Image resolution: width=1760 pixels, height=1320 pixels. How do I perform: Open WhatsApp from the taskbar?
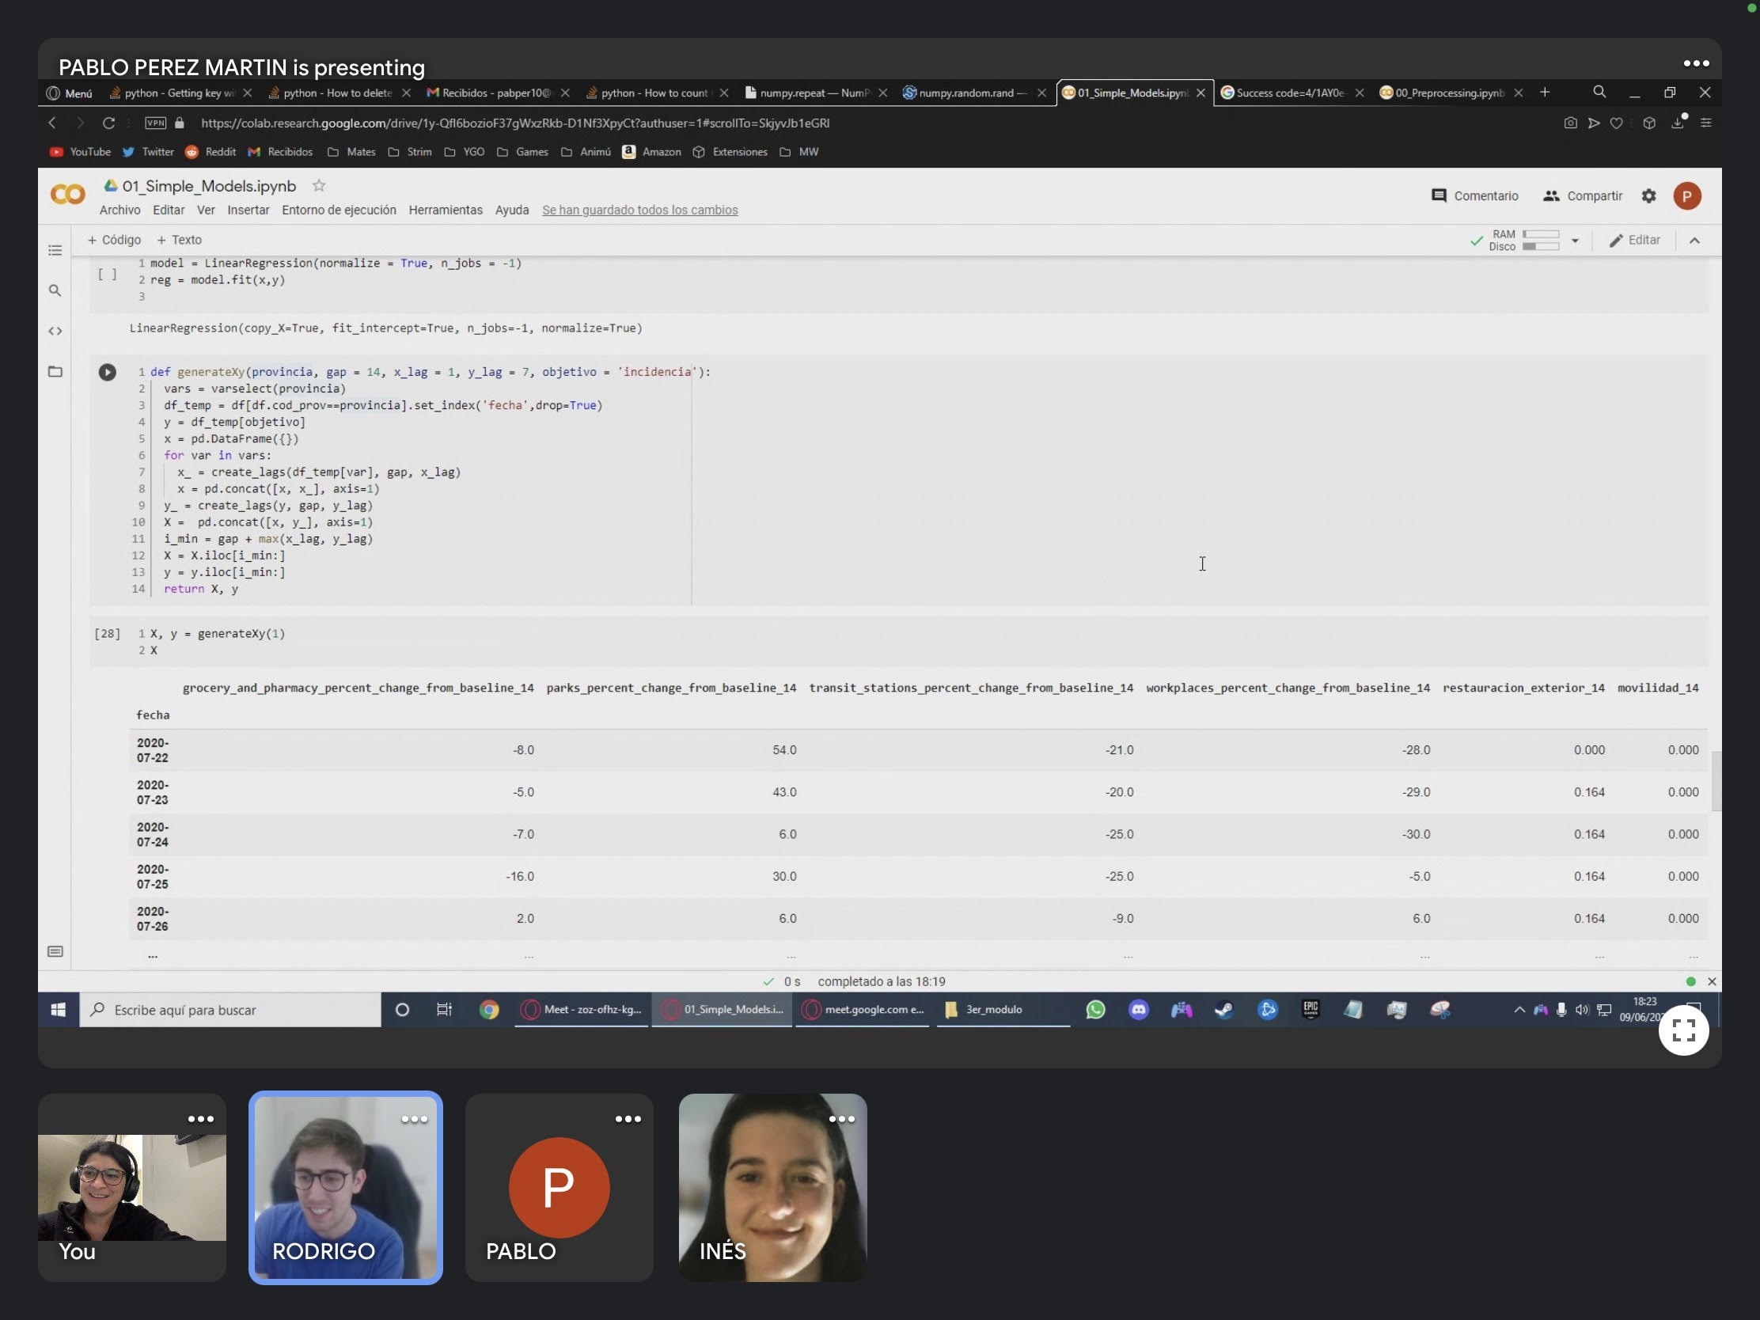(1095, 1009)
